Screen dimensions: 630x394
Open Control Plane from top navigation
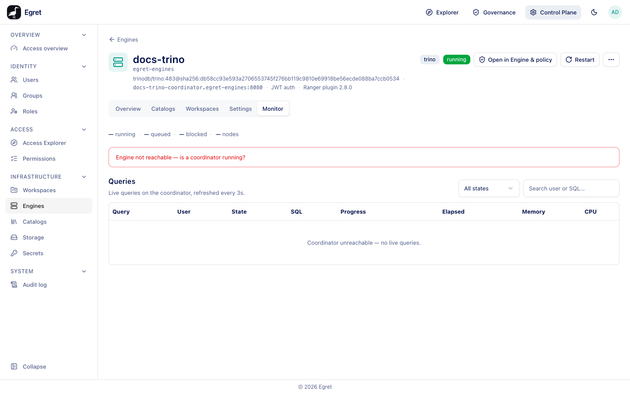(553, 12)
